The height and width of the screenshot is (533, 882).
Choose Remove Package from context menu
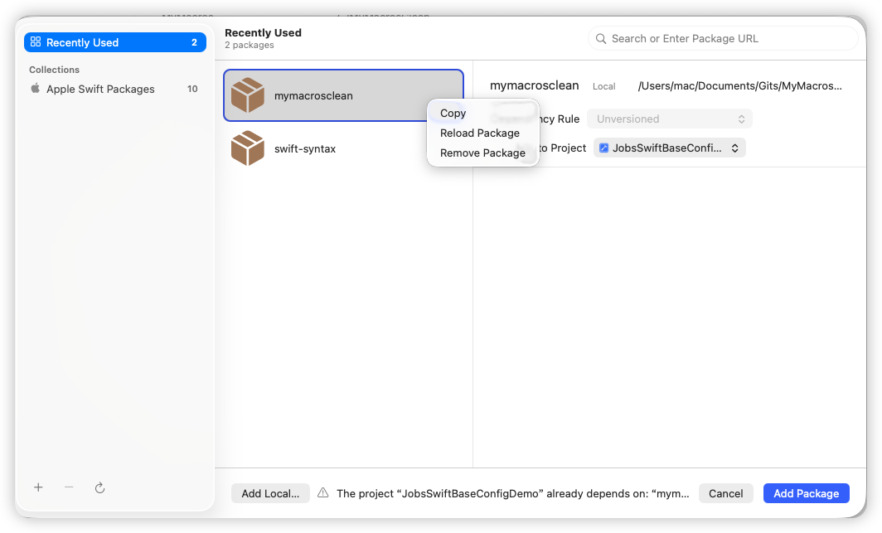click(482, 153)
